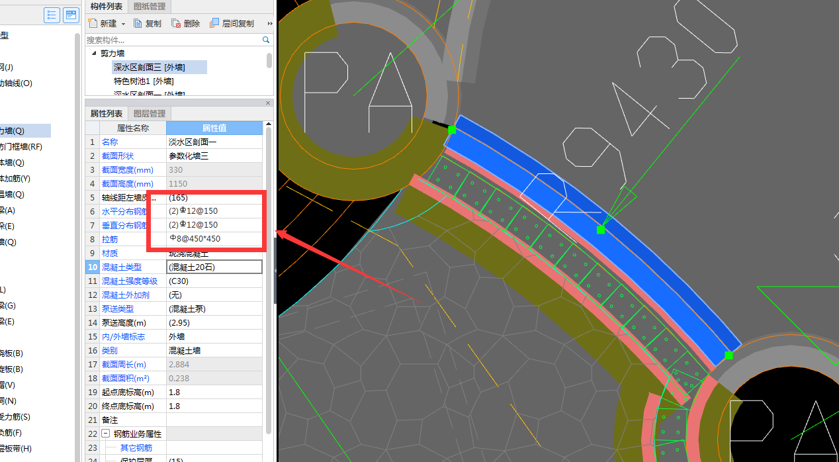Click the 名称 value 淡水区剖面一
Image resolution: width=839 pixels, height=462 pixels.
coord(214,142)
